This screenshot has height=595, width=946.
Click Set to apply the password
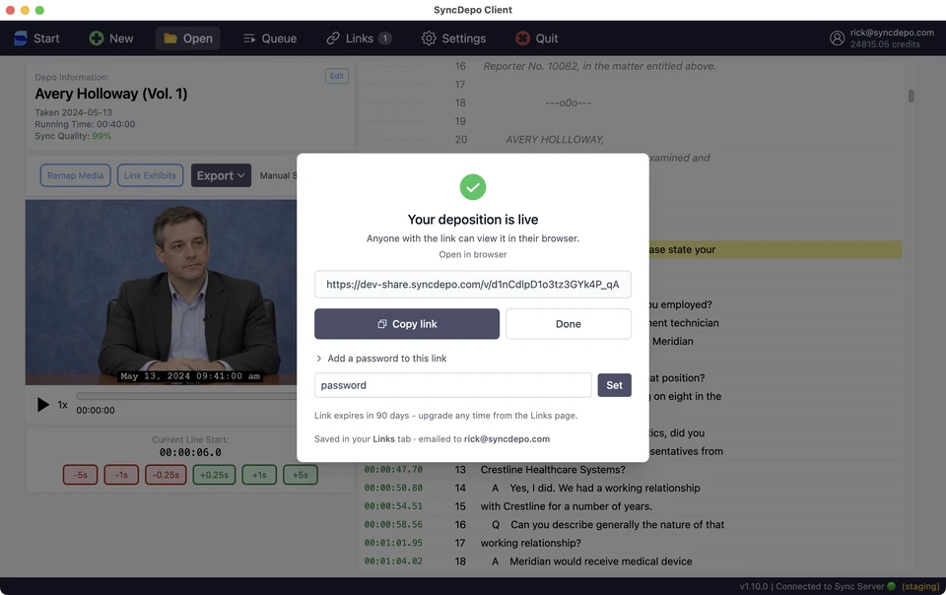coord(614,385)
